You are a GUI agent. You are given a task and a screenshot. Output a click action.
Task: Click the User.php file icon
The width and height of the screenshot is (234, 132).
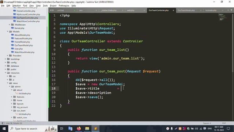(x=12, y=49)
